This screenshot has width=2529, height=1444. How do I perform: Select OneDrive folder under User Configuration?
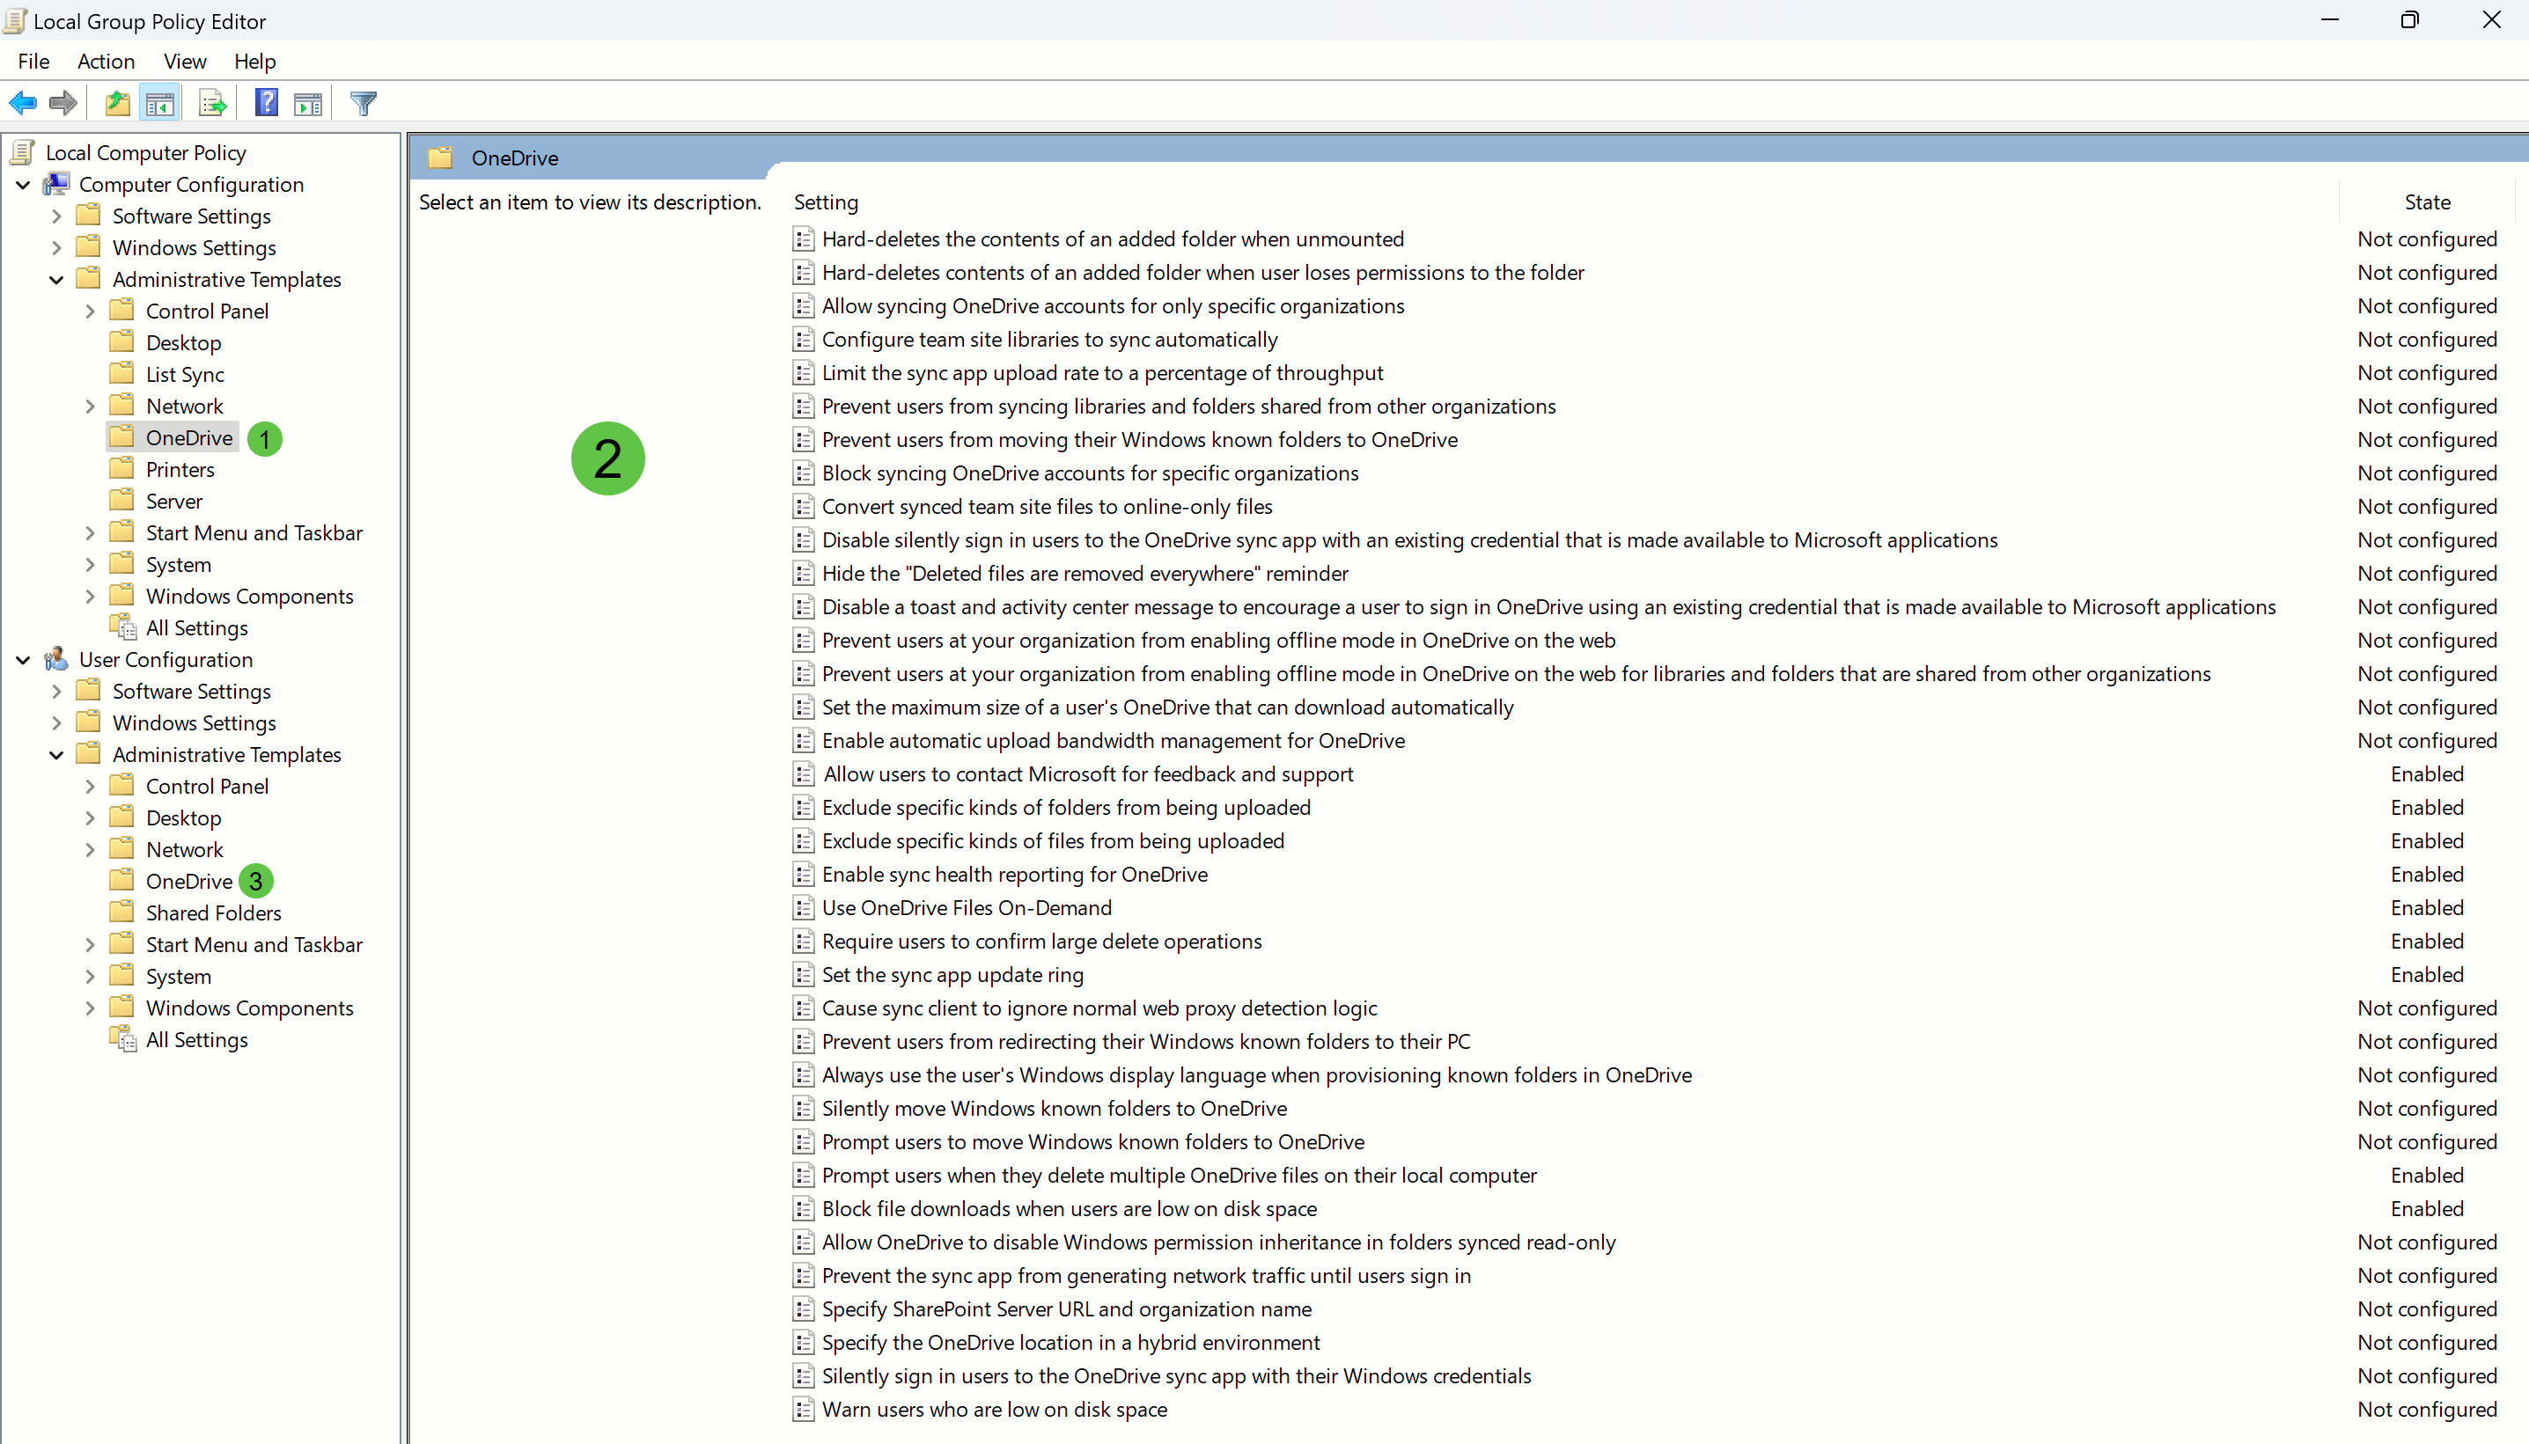click(188, 882)
